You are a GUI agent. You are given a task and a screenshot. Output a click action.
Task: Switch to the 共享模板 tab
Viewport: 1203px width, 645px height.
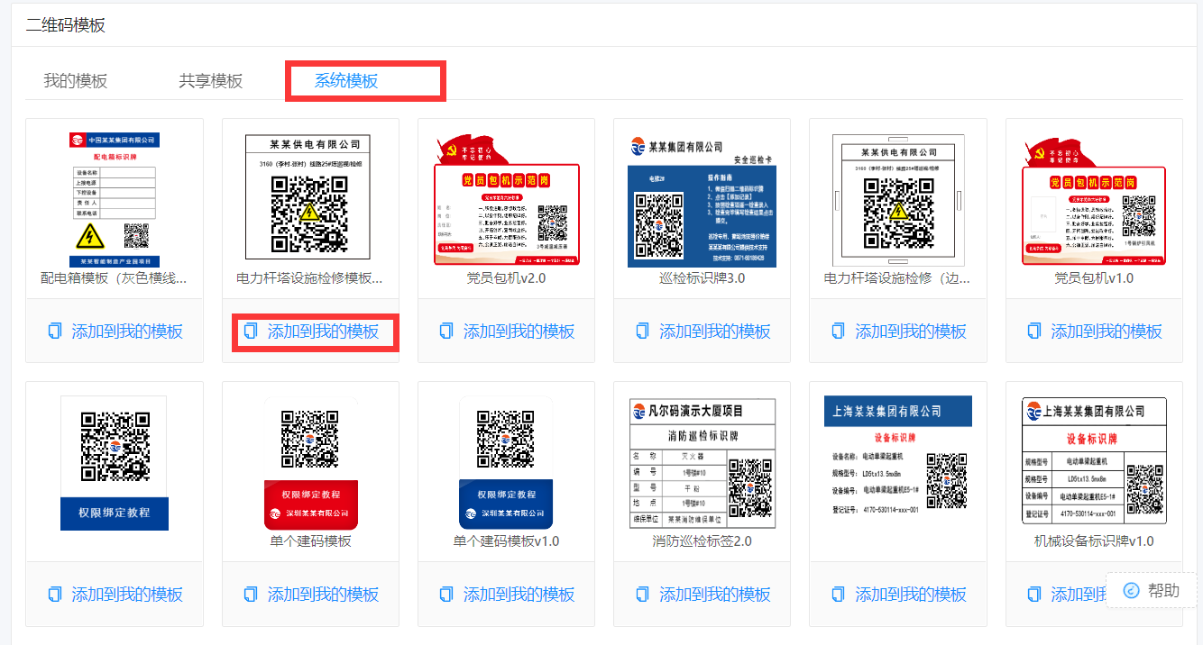coord(211,80)
